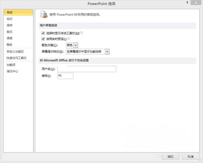Switch to the 语言 category
Viewport: 203px width, 163px height.
point(10,38)
